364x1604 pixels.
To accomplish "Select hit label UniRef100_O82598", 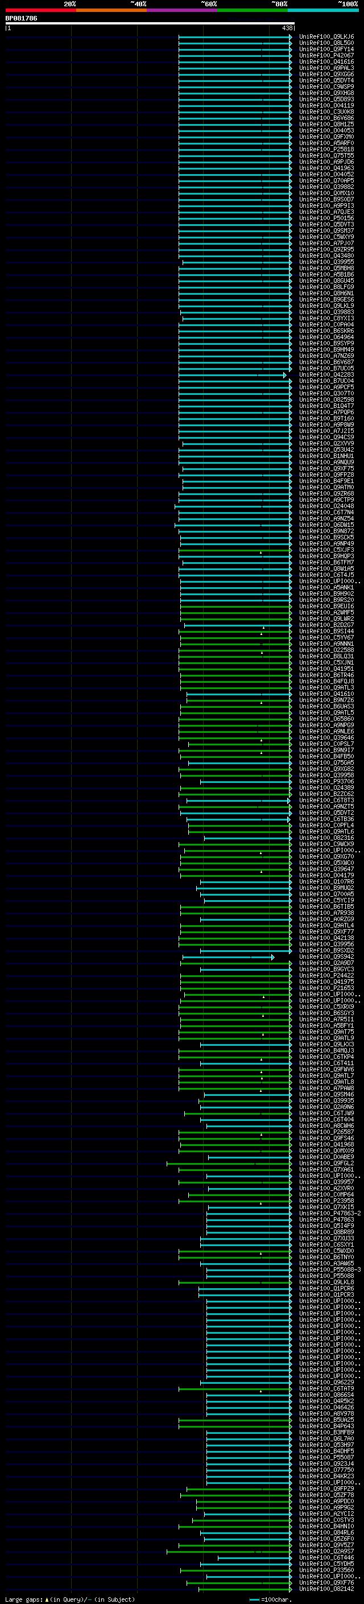I will coord(326,400).
